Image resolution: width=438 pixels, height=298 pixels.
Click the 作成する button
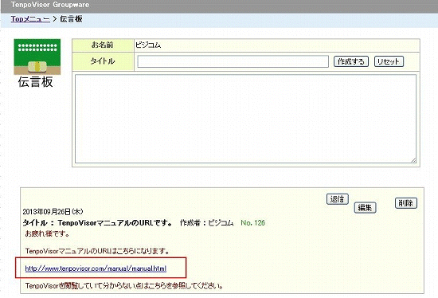point(351,61)
